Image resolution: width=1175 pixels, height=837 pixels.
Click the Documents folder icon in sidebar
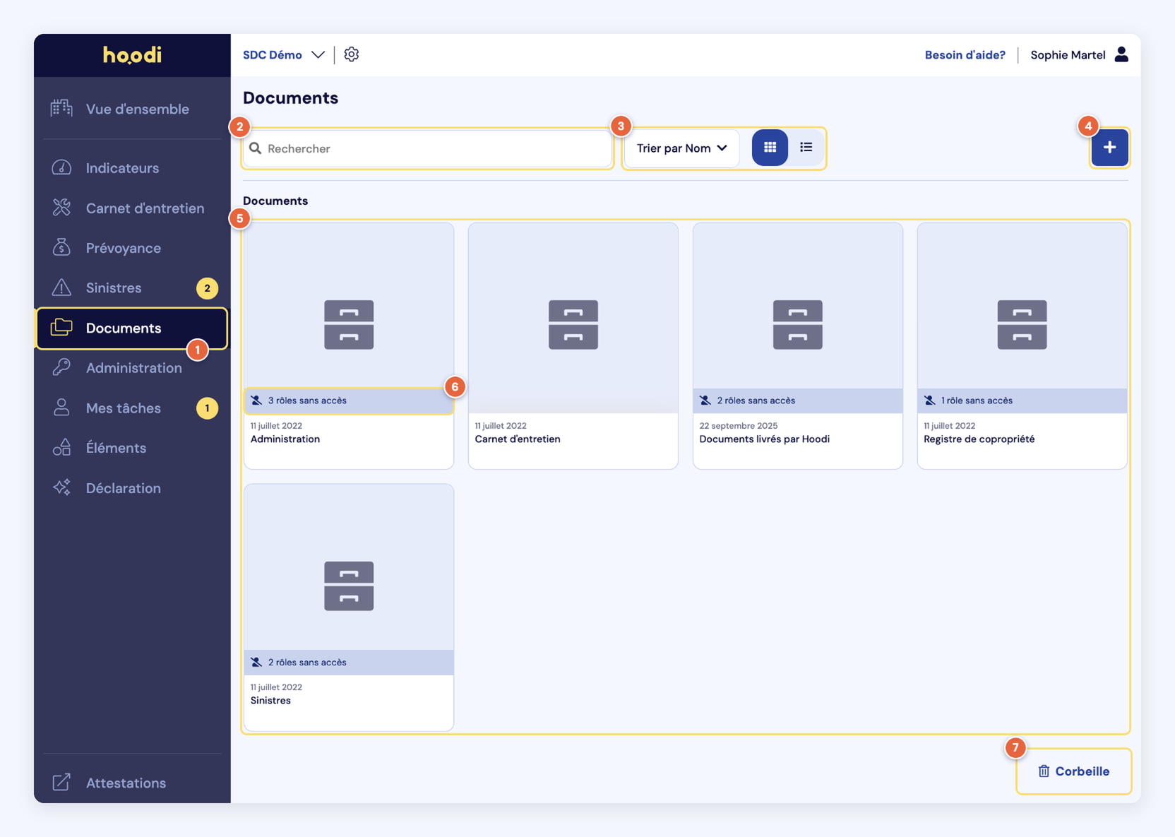[x=61, y=327]
